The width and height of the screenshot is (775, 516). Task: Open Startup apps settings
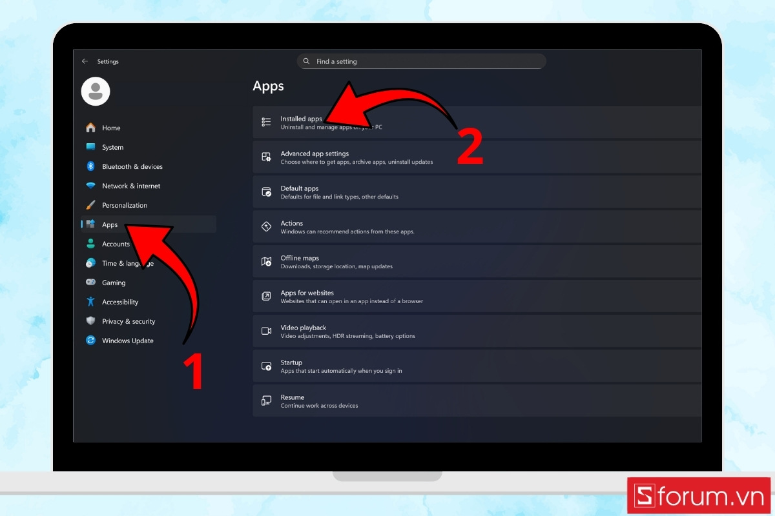point(477,366)
